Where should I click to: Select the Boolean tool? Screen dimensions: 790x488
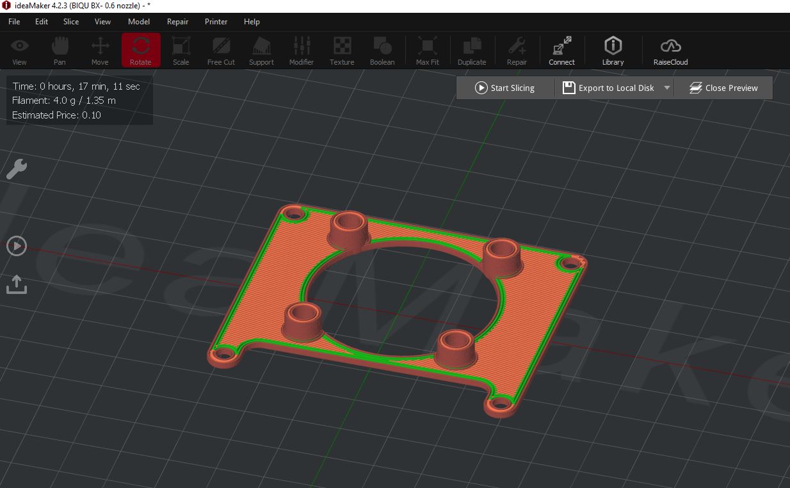tap(382, 50)
